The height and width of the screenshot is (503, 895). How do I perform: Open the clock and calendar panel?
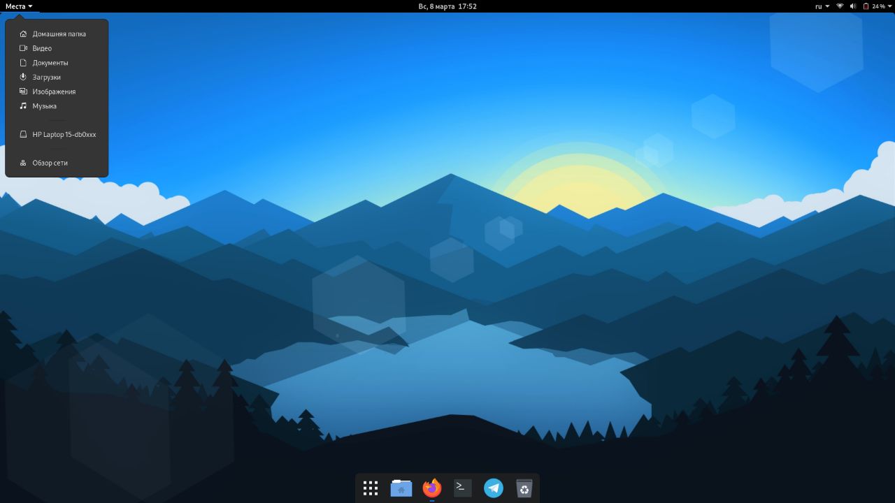tap(447, 6)
